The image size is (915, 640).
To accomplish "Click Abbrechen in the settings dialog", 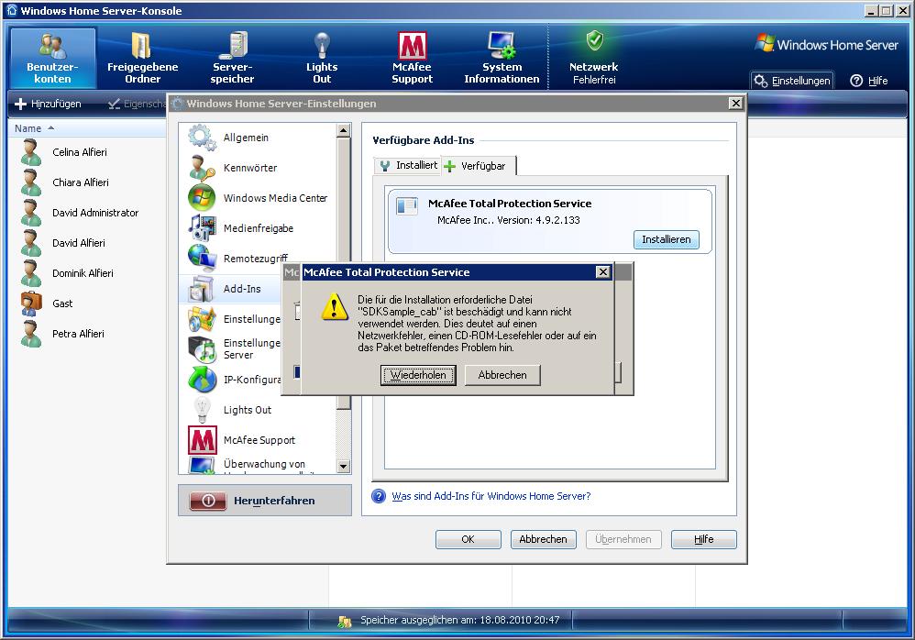I will point(544,539).
